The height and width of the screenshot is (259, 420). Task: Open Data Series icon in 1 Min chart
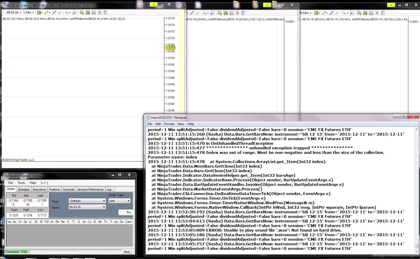click(88, 12)
